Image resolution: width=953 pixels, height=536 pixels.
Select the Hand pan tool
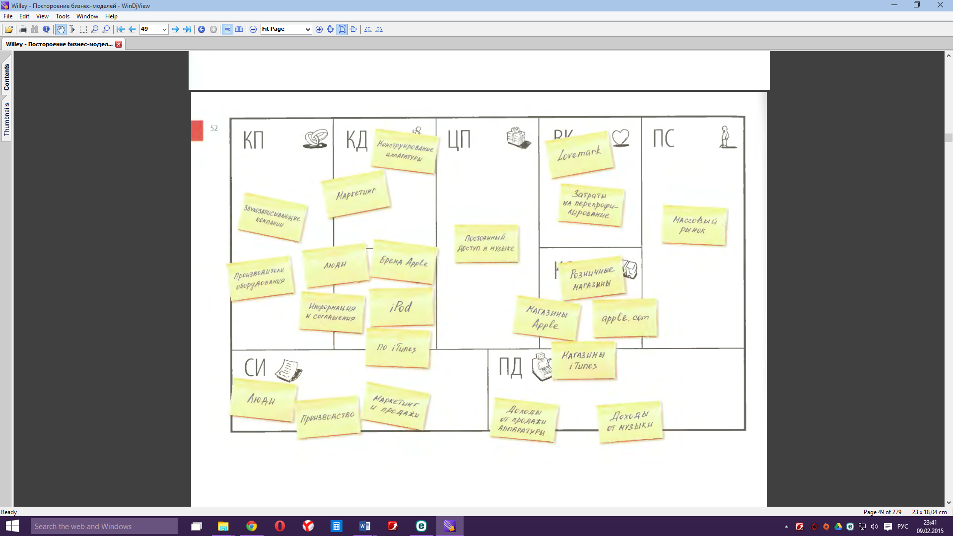pos(61,29)
